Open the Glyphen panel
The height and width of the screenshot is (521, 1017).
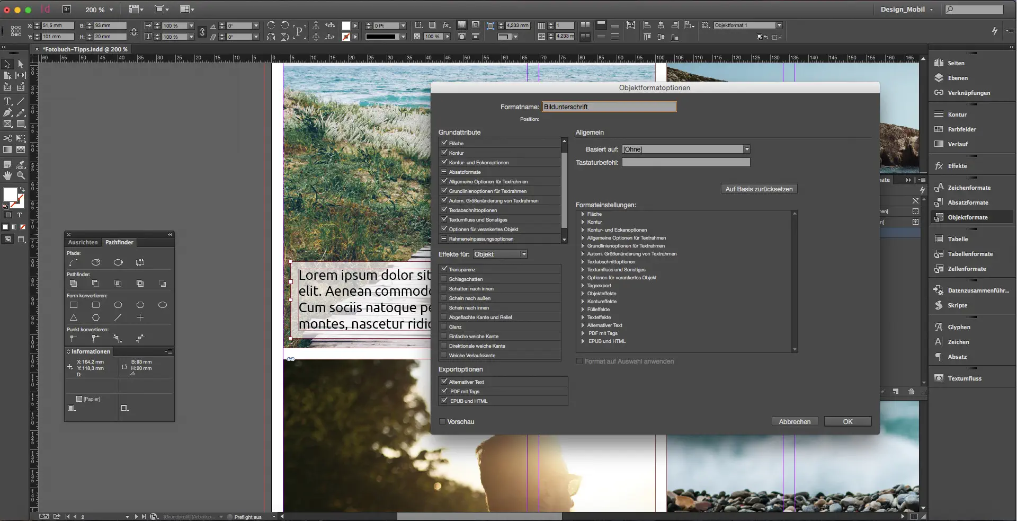(x=958, y=327)
